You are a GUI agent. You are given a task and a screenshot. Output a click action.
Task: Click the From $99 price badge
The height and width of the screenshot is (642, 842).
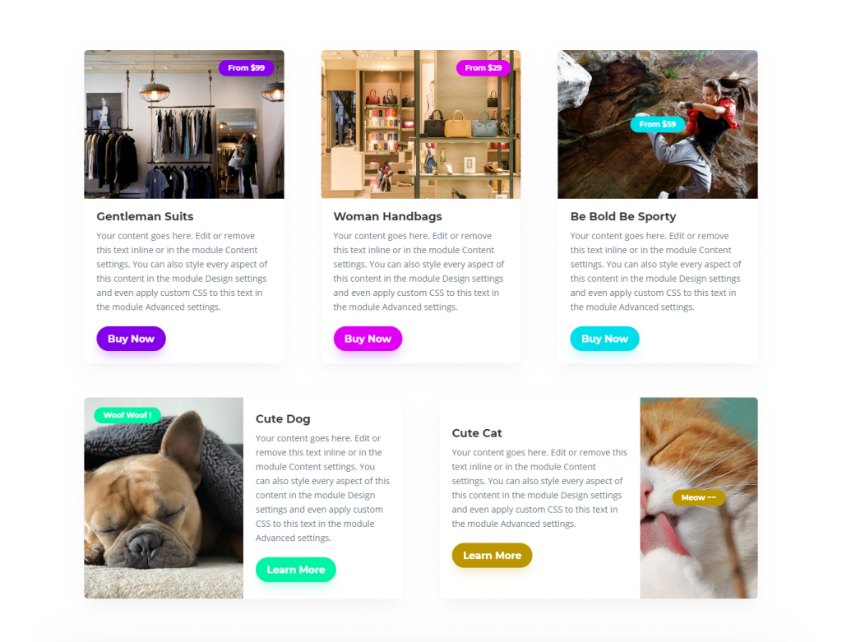click(247, 67)
